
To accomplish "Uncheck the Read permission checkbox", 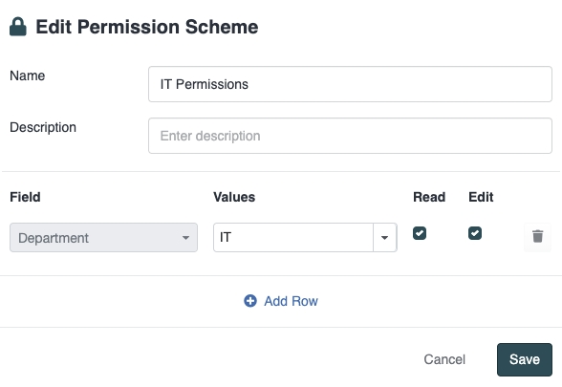I will 420,233.
